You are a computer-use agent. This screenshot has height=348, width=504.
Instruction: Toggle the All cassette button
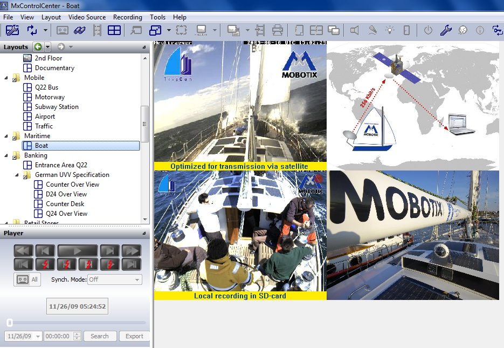click(27, 279)
